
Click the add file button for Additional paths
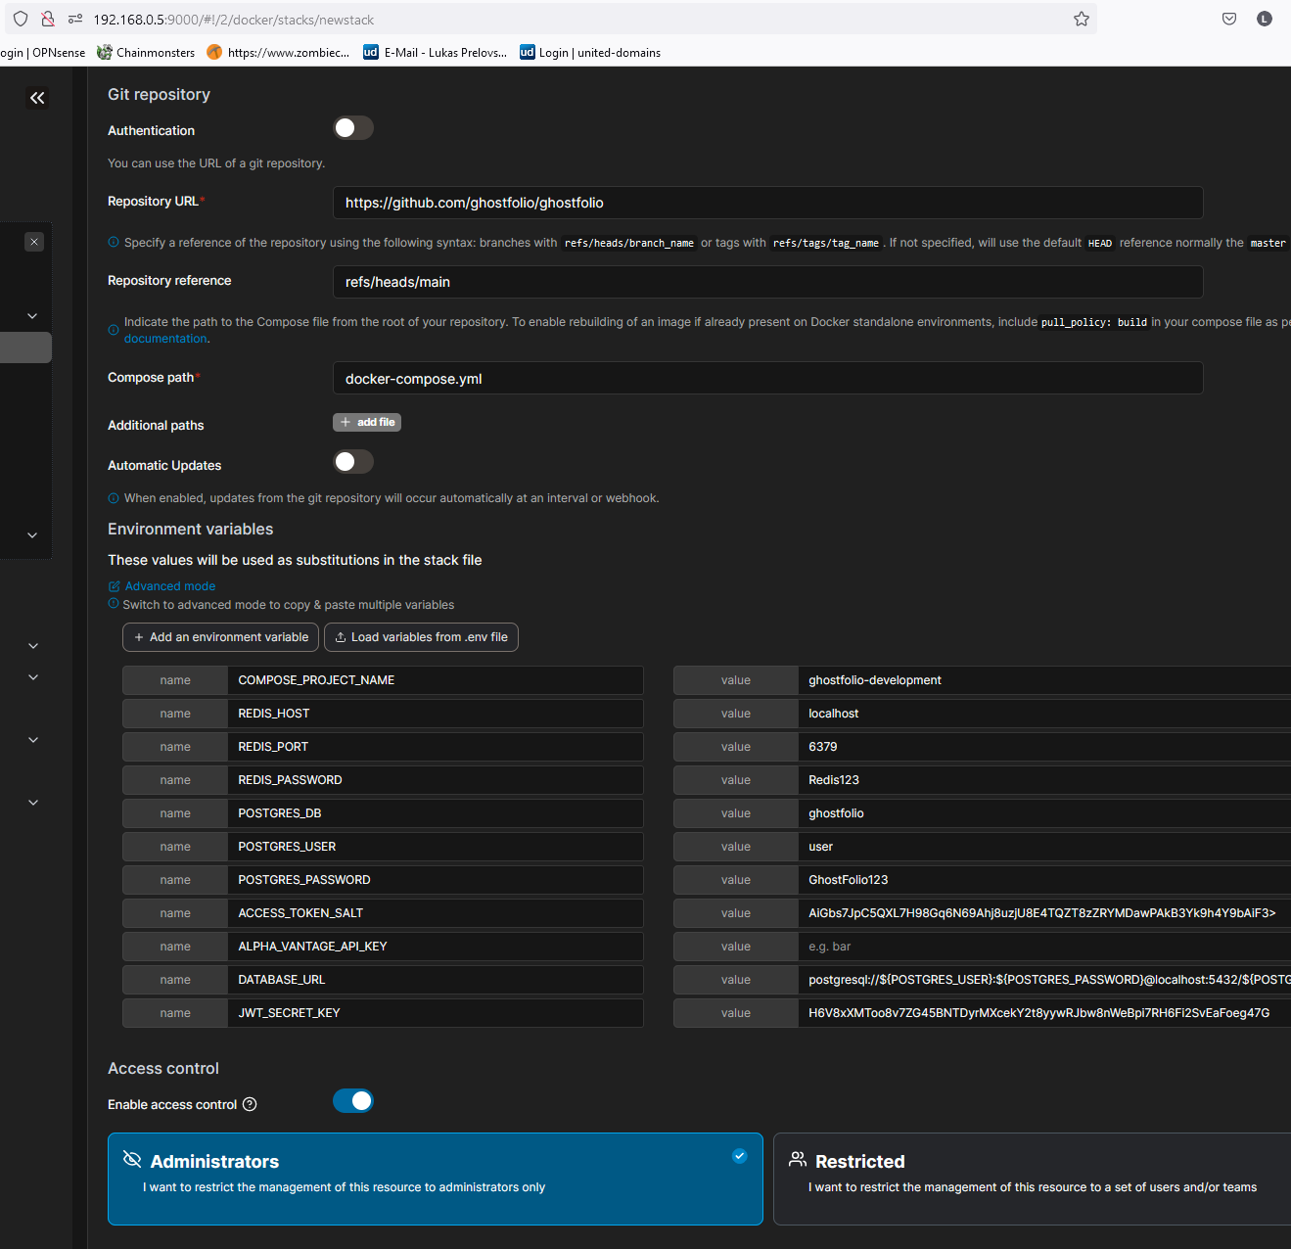367,422
